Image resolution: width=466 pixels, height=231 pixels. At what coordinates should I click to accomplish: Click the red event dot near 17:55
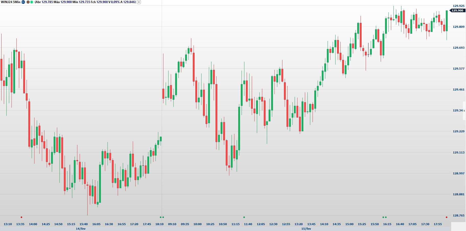coord(446,217)
